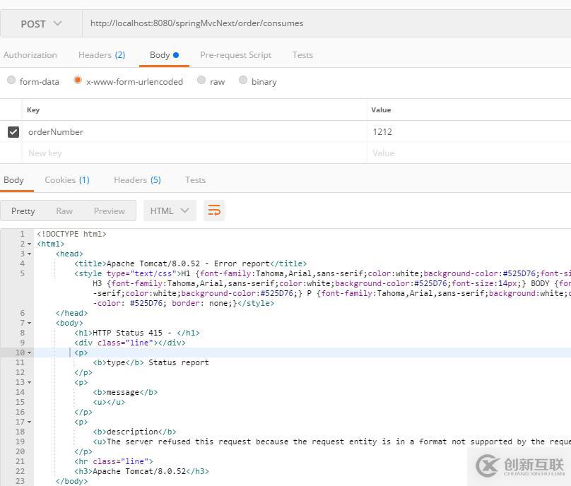
Task: Open the HTML format dropdown
Action: pyautogui.click(x=170, y=211)
